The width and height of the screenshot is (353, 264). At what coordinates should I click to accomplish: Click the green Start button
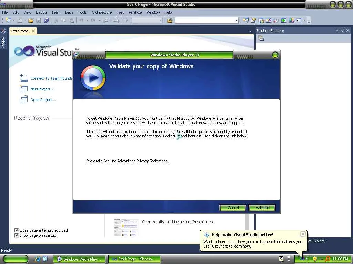16,259
